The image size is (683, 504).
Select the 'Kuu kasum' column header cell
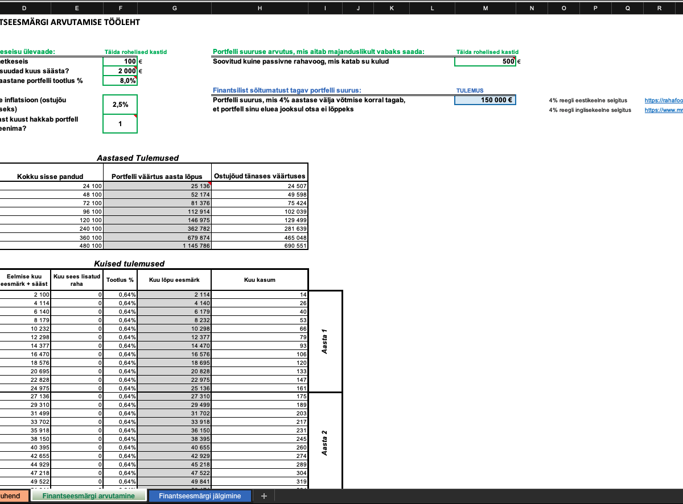[x=260, y=280]
